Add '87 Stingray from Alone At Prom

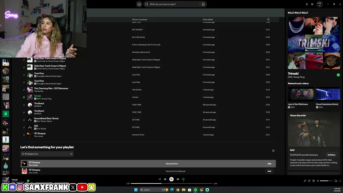[x=269, y=164]
